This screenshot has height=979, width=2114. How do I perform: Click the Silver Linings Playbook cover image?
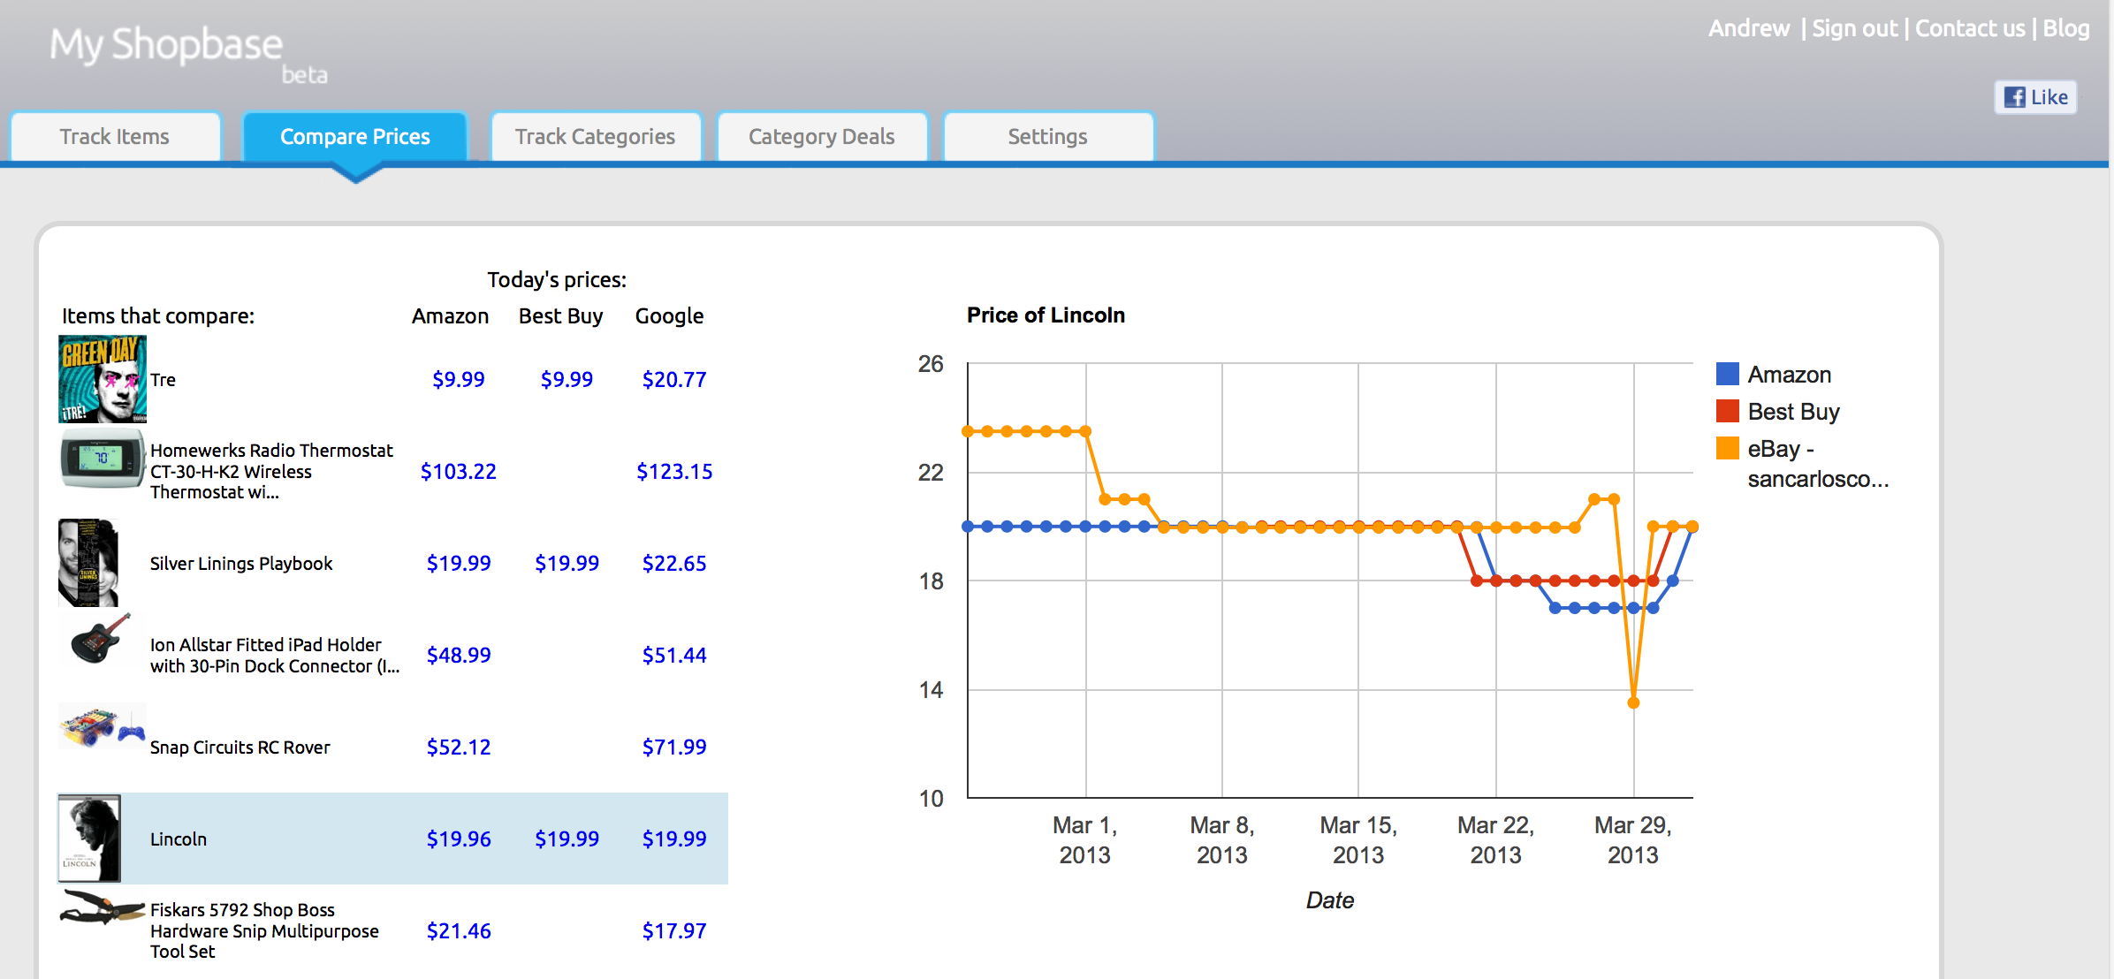click(88, 563)
